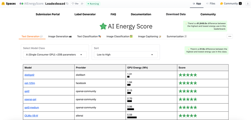
Task: Click the GPU Energy (Wh) column header
Action: pos(151,67)
